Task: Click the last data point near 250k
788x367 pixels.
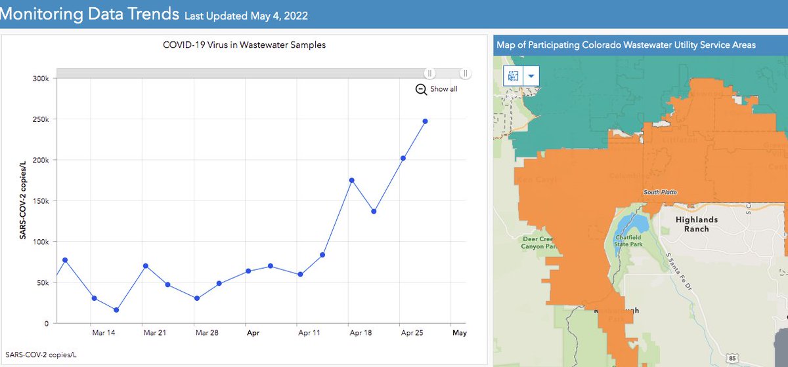Action: [426, 121]
